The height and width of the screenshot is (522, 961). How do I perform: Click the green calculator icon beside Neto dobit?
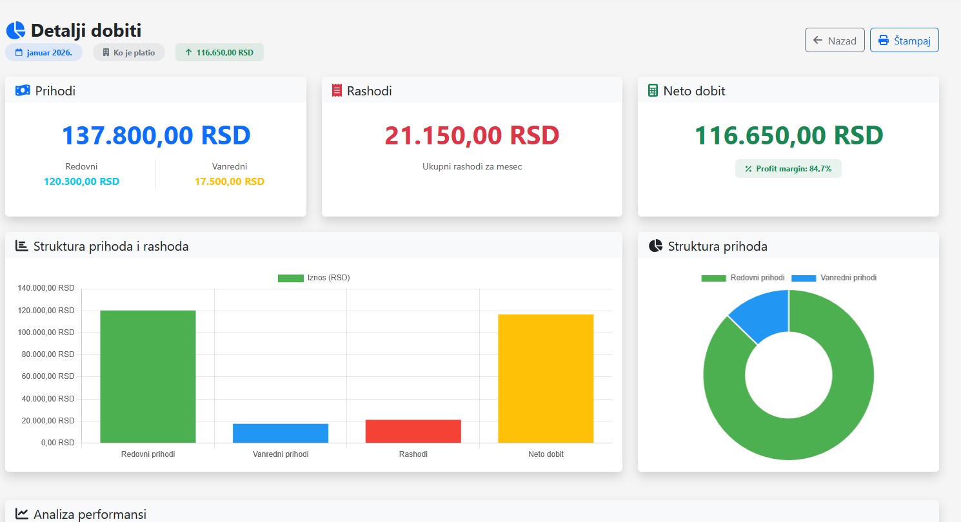[x=653, y=91]
